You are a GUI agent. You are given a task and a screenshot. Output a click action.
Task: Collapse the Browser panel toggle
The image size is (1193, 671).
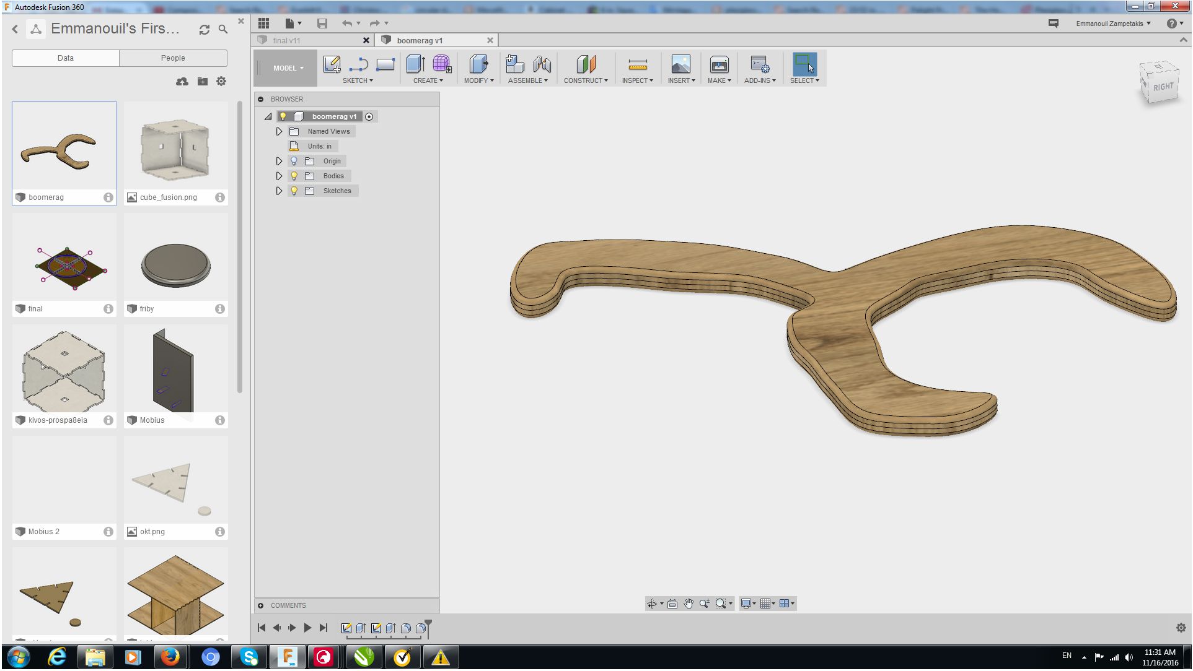(x=261, y=99)
